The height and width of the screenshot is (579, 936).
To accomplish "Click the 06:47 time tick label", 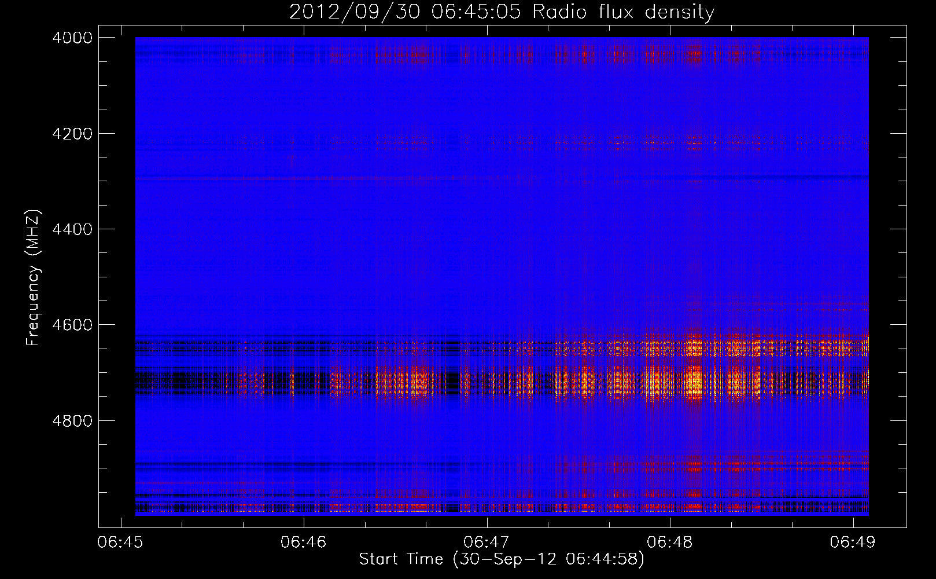I will pos(487,543).
